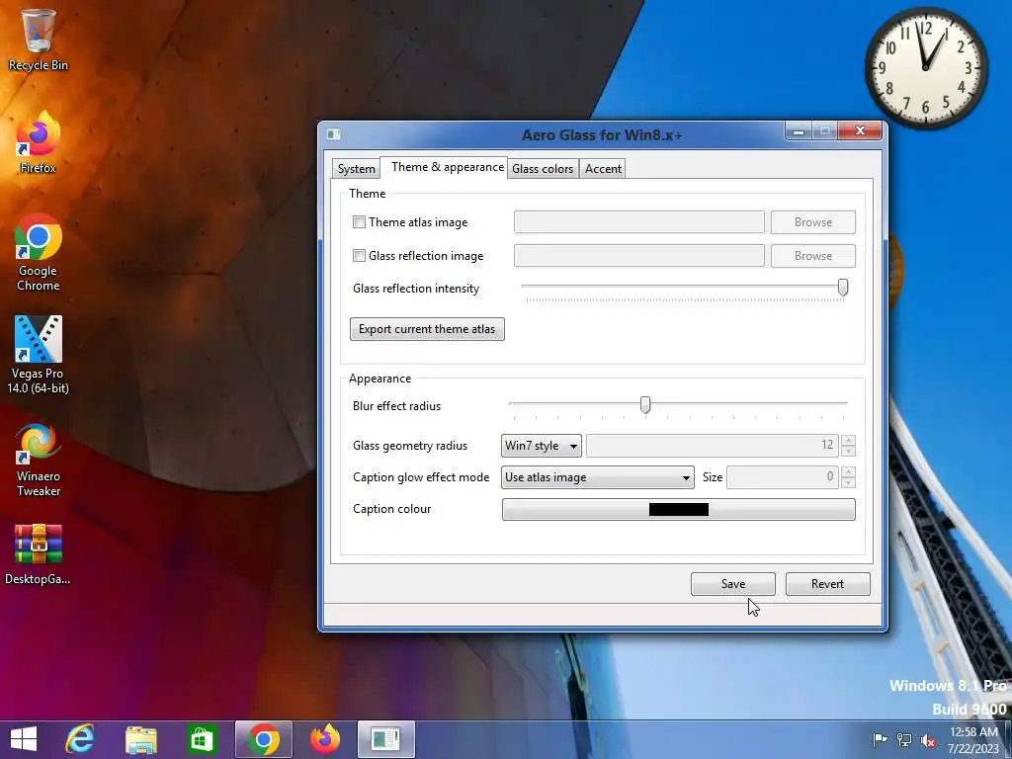This screenshot has width=1012, height=759.
Task: Open the Firefox desktop shortcut
Action: point(39,142)
